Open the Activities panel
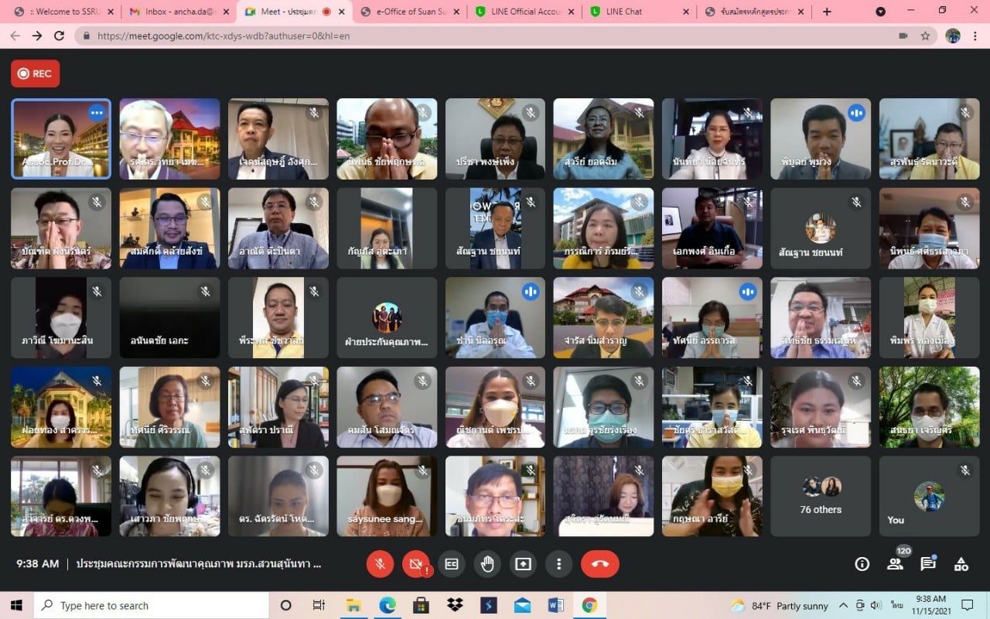Viewport: 990px width, 619px height. pos(961,564)
